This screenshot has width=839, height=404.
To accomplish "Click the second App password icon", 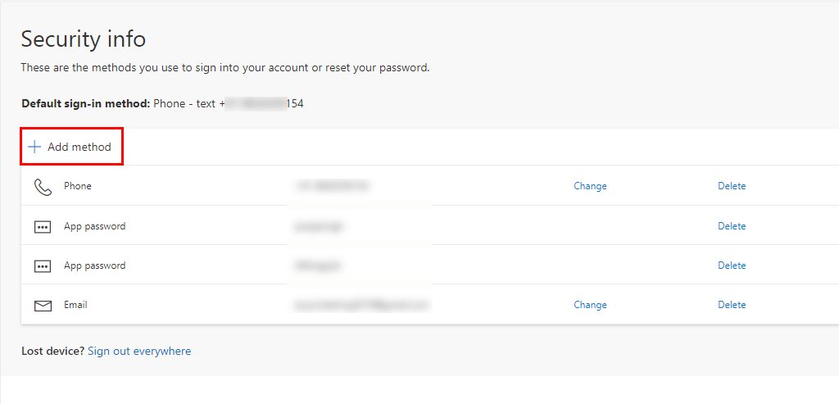I will 43,266.
